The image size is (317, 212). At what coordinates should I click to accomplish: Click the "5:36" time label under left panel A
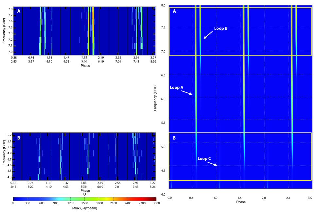[x=84, y=62]
